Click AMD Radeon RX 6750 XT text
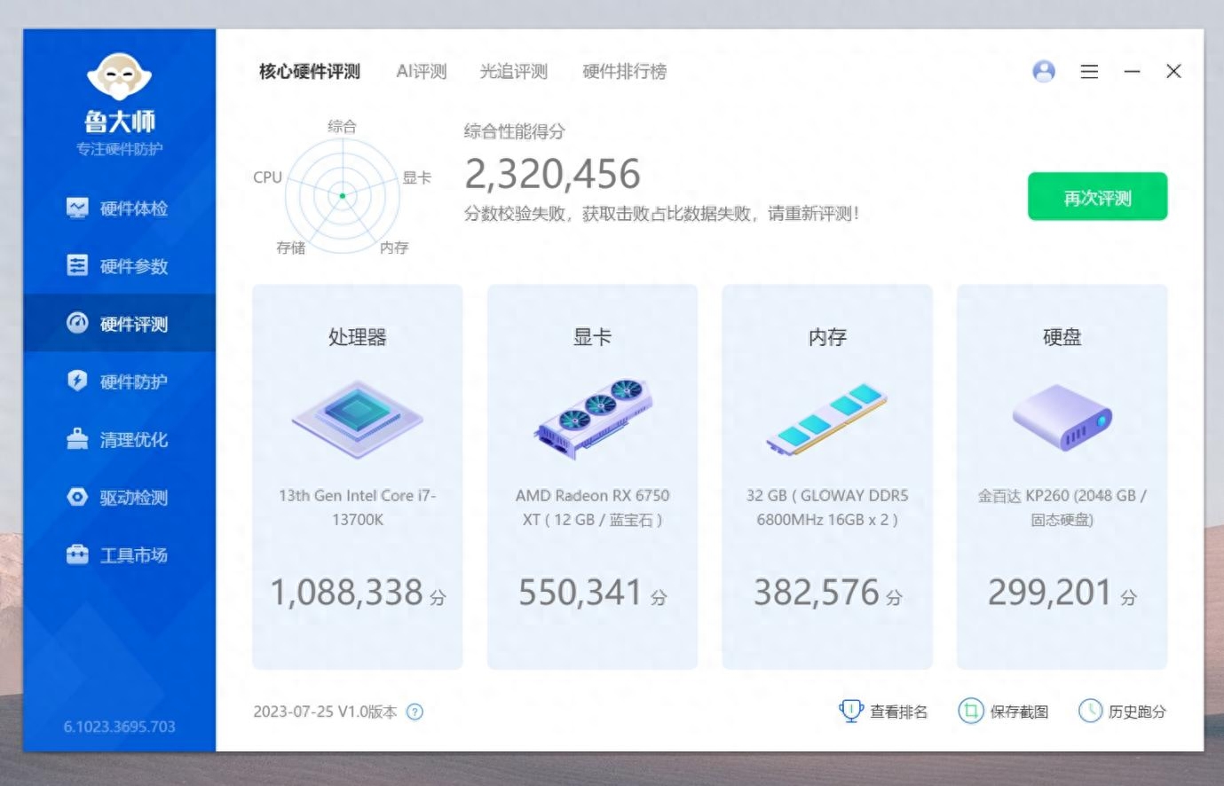The height and width of the screenshot is (786, 1224). pyautogui.click(x=593, y=507)
